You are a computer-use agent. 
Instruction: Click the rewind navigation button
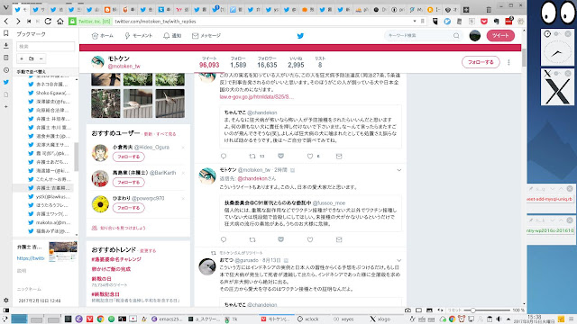click(x=29, y=22)
